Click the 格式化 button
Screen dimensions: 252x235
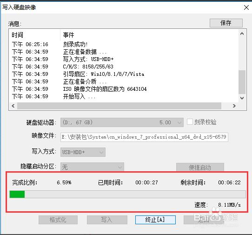click(58, 220)
